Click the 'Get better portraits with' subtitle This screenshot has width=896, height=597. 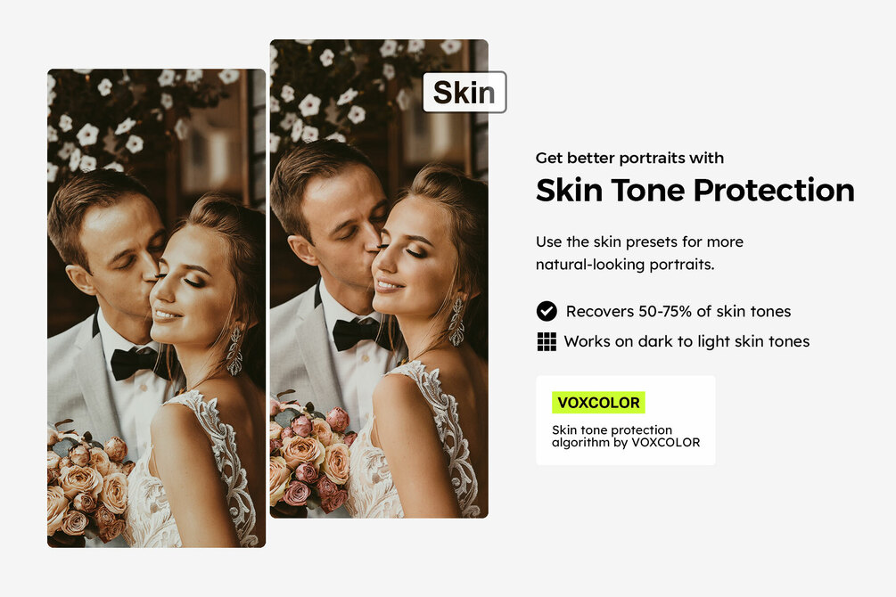[x=629, y=158]
